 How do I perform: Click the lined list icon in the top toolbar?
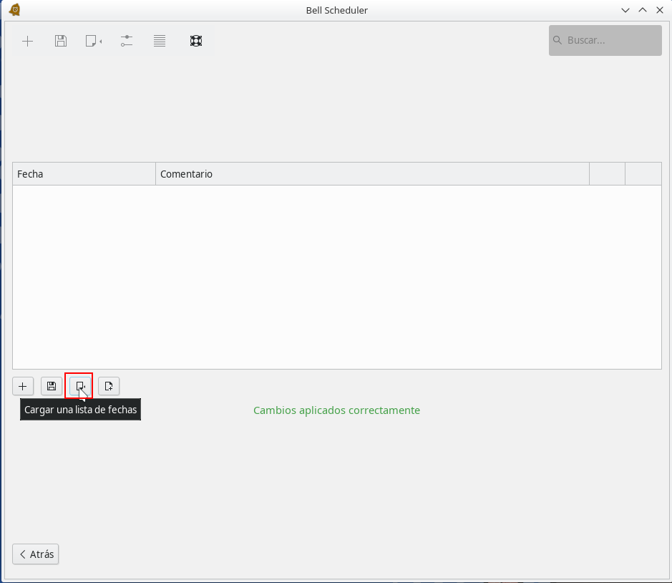(x=160, y=41)
